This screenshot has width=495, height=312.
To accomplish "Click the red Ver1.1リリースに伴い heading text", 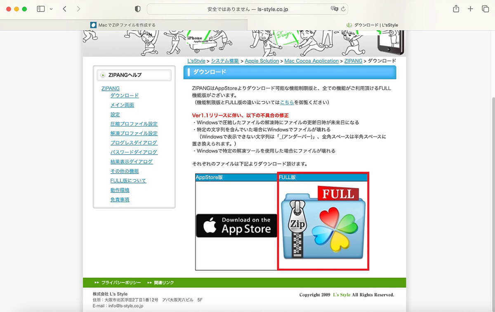I will [x=240, y=115].
